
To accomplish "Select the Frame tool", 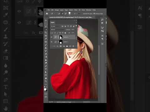I will click(46, 36).
